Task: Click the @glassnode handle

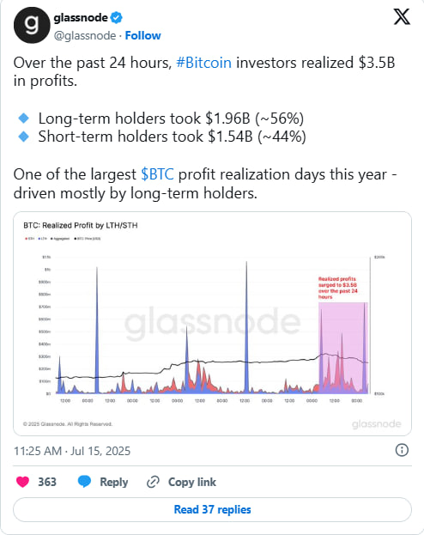Action: (85, 35)
